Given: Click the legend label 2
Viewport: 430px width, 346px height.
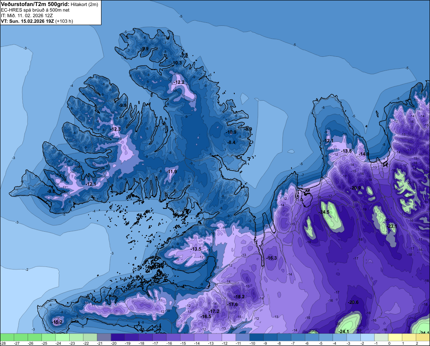Looking at the screenshot, I should (417, 343).
